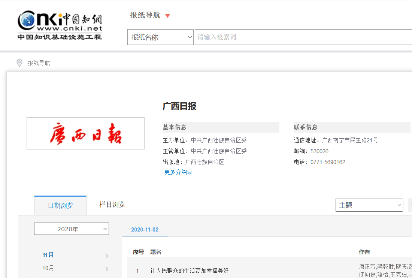This screenshot has width=412, height=278.
Task: Click the 报纸导航 header title
Action: pos(145,15)
